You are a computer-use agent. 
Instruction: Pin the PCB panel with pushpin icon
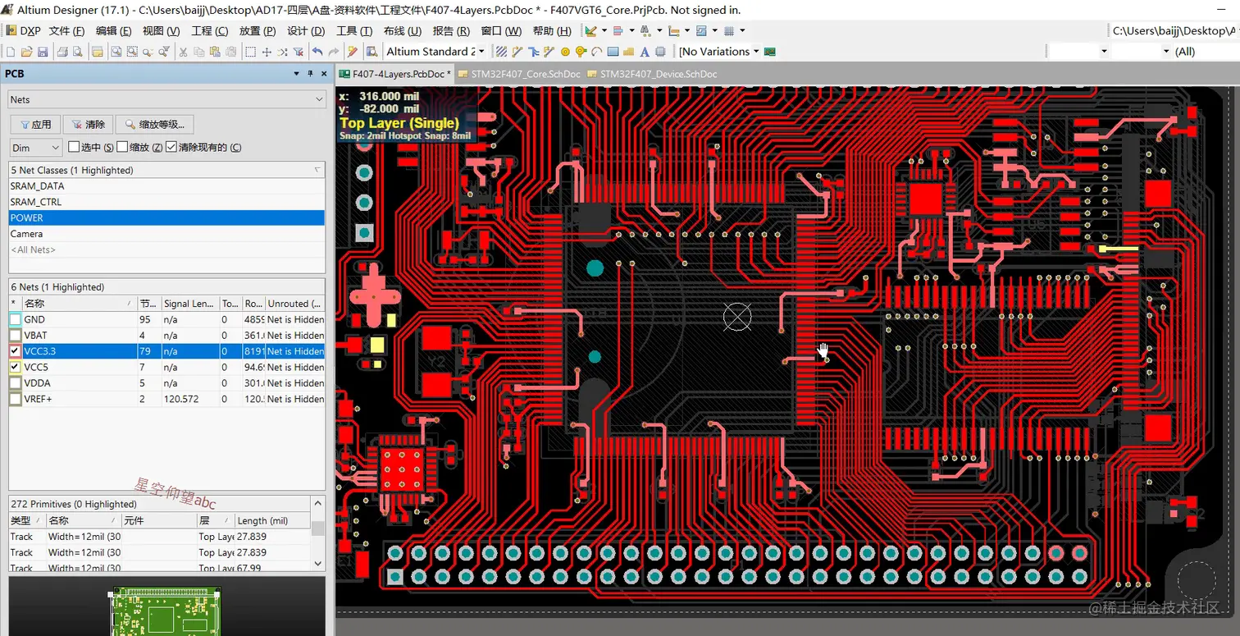(310, 74)
